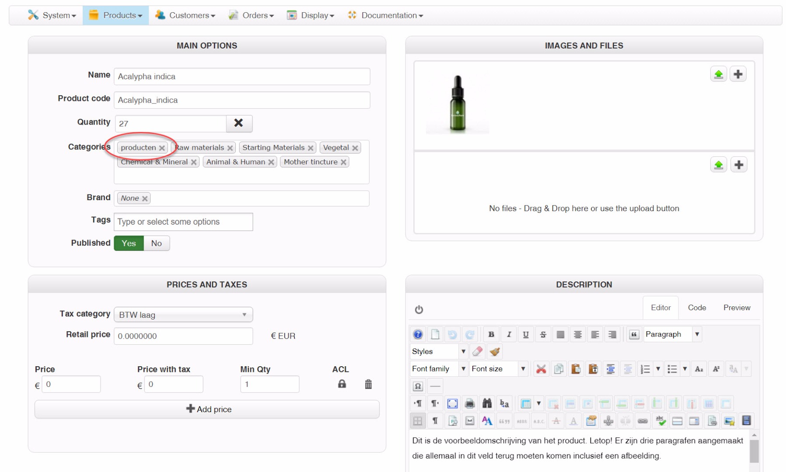Click the Bold formatting icon
The height and width of the screenshot is (472, 786).
point(491,334)
